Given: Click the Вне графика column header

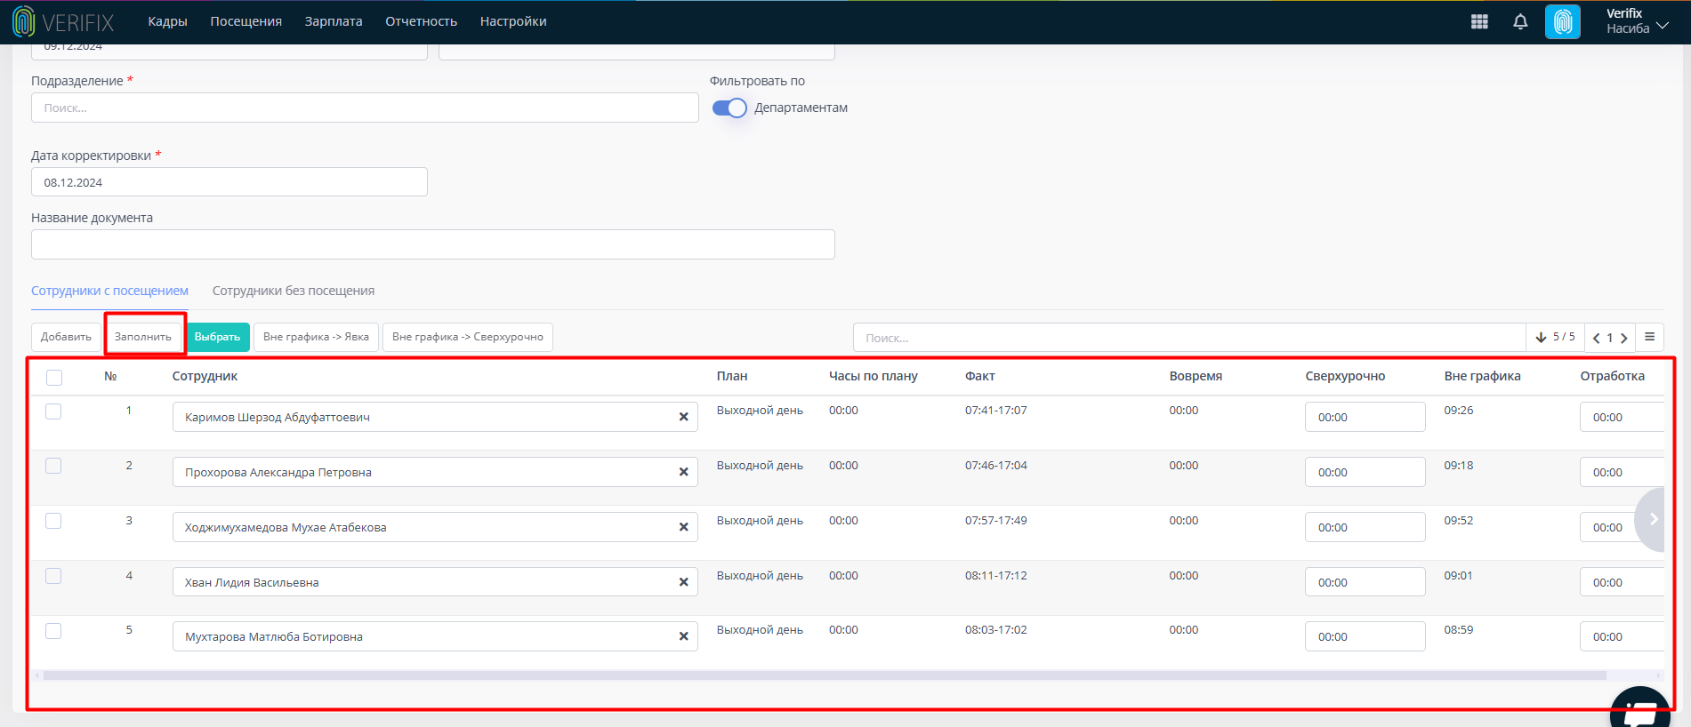Looking at the screenshot, I should coord(1482,376).
